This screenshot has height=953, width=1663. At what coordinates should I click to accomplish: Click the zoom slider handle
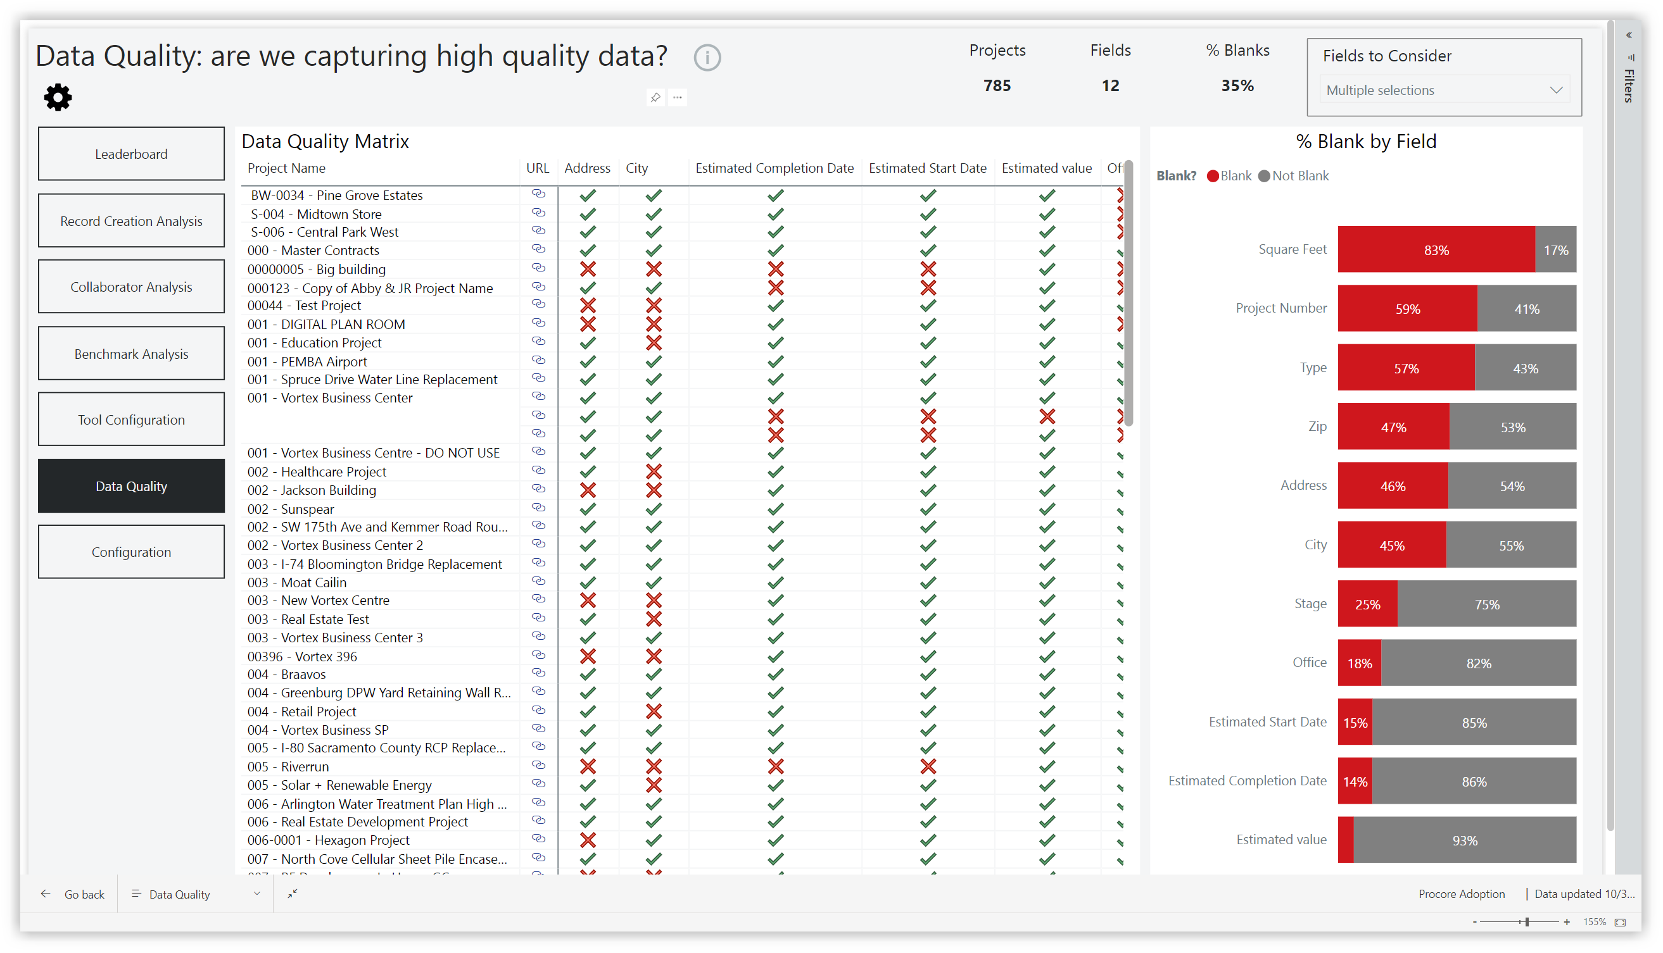tap(1527, 923)
